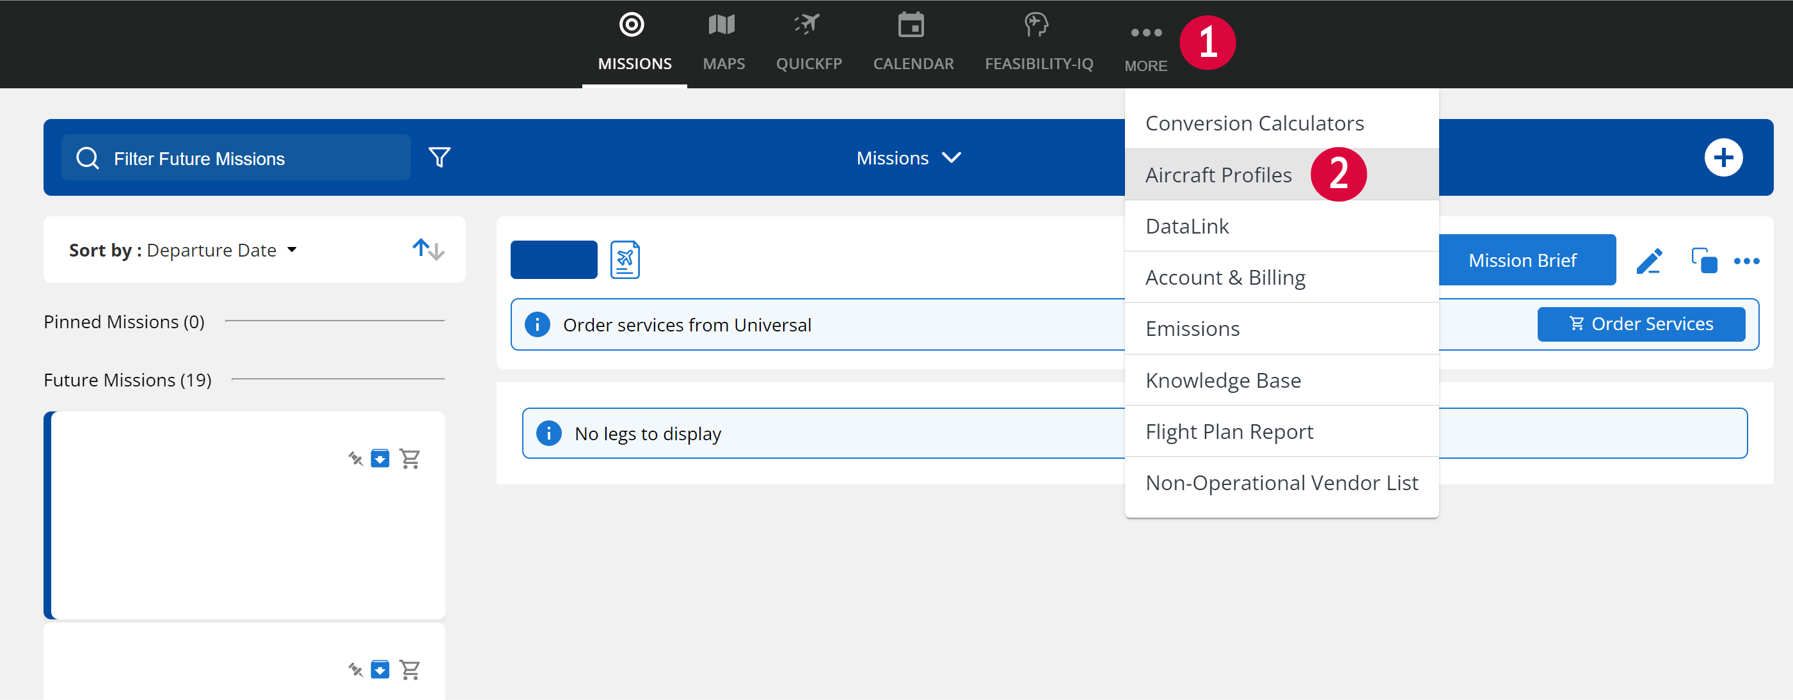Click the No legs to display message
Screen dimensions: 1793x700
(x=648, y=434)
